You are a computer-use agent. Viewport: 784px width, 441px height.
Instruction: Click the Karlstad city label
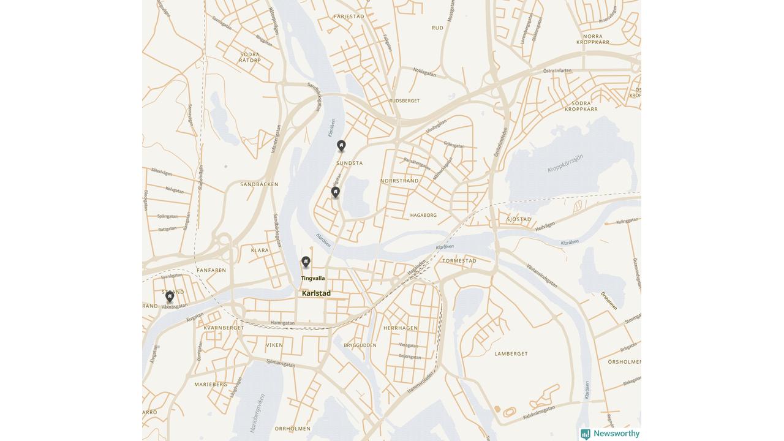[x=316, y=293]
